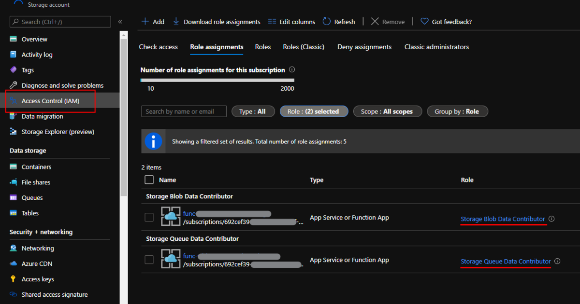Click the Edit columns icon
Viewport: 580px width, 304px height.
pos(272,22)
